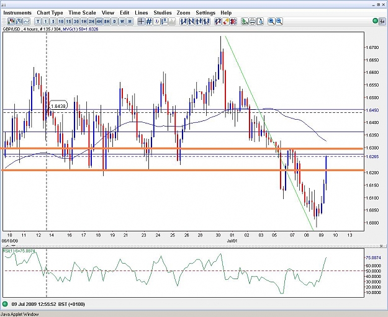Switch to 10 minute time scale

click(61, 22)
